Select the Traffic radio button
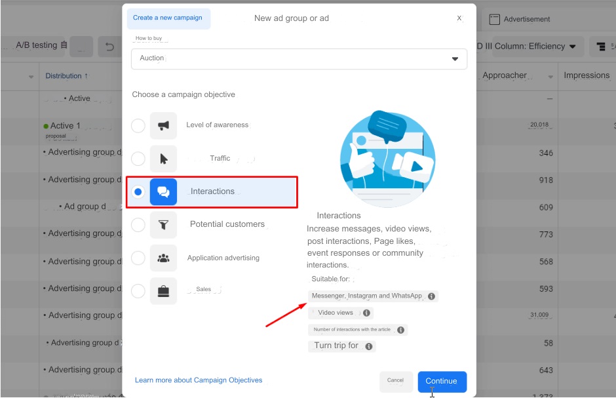This screenshot has width=616, height=398. [138, 159]
